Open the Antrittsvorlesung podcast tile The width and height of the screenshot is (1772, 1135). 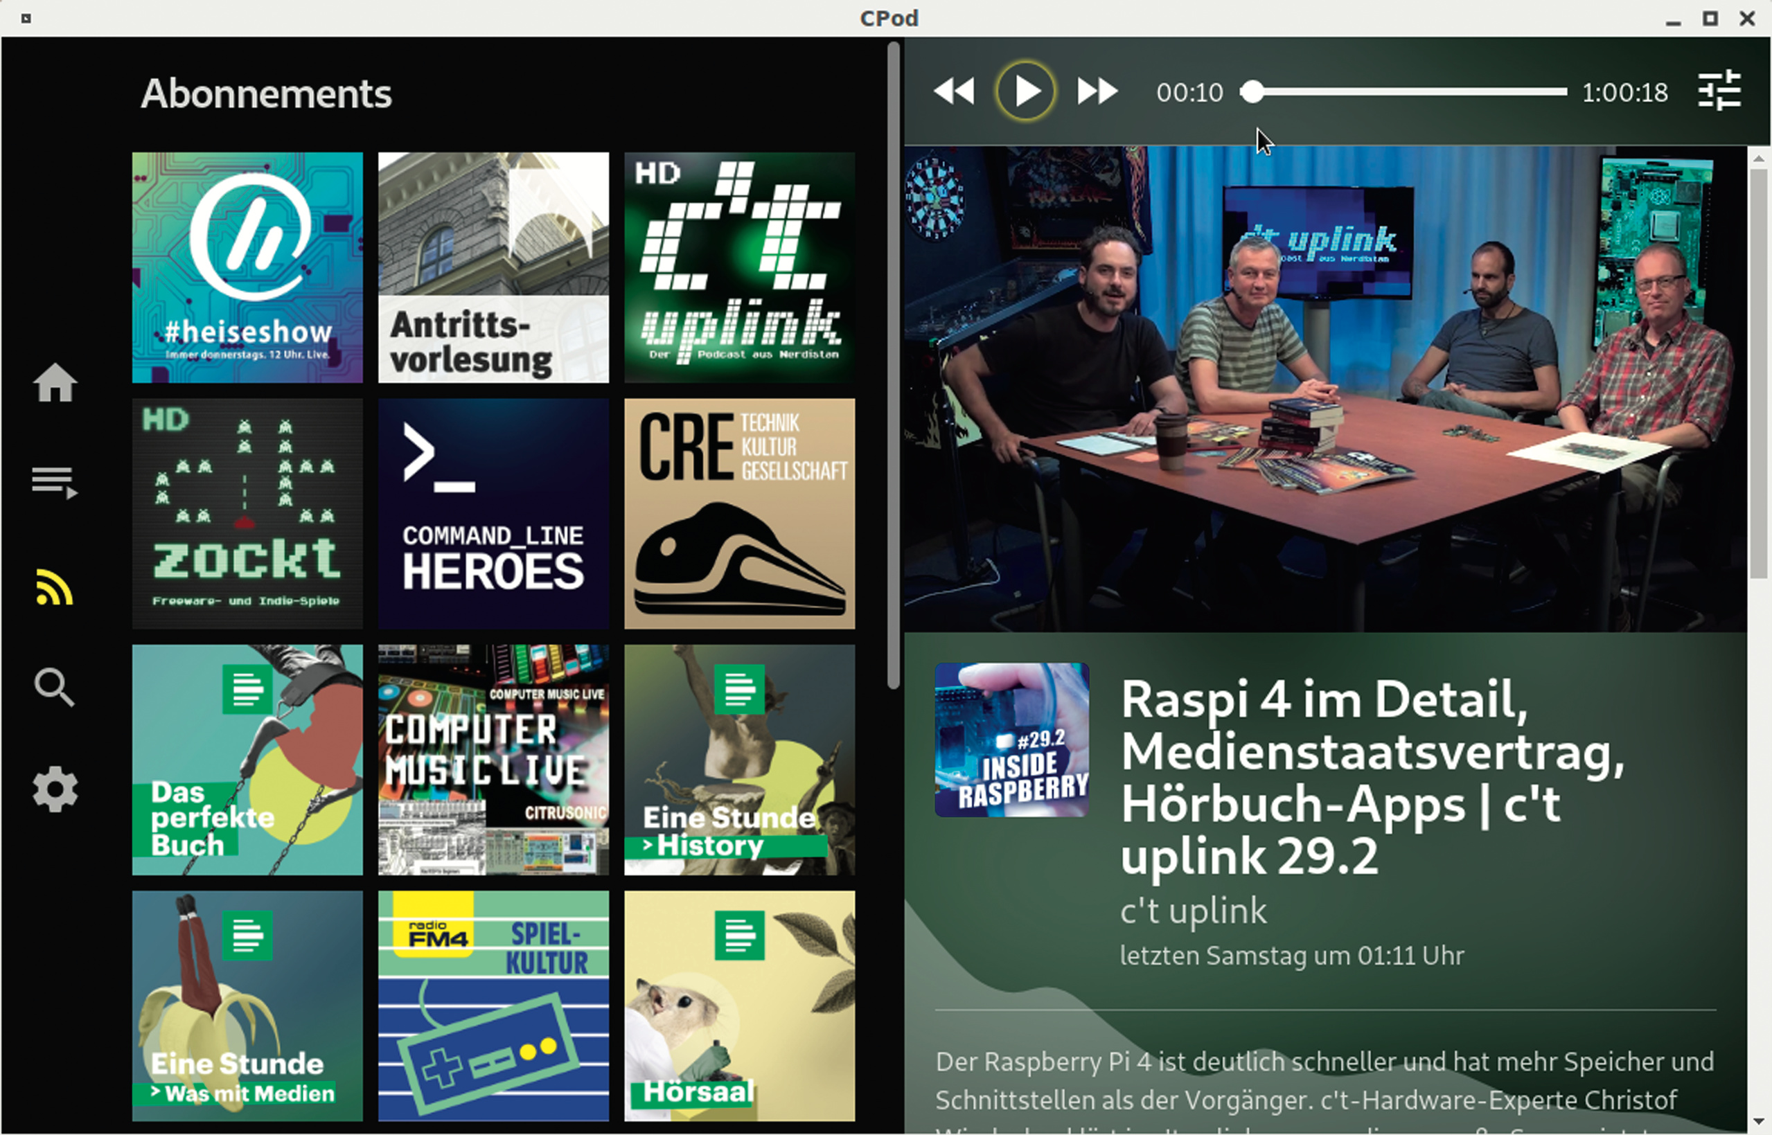coord(493,267)
